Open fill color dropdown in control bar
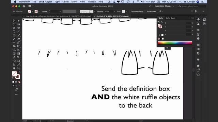The image size is (218, 122). point(32,12)
